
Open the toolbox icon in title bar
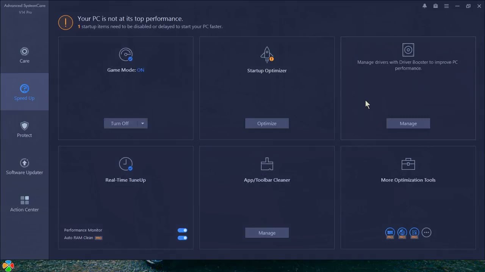coord(435,6)
